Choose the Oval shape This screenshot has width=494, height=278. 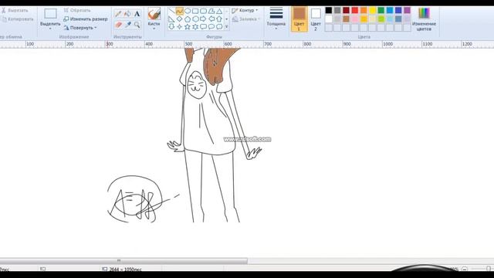tap(188, 12)
